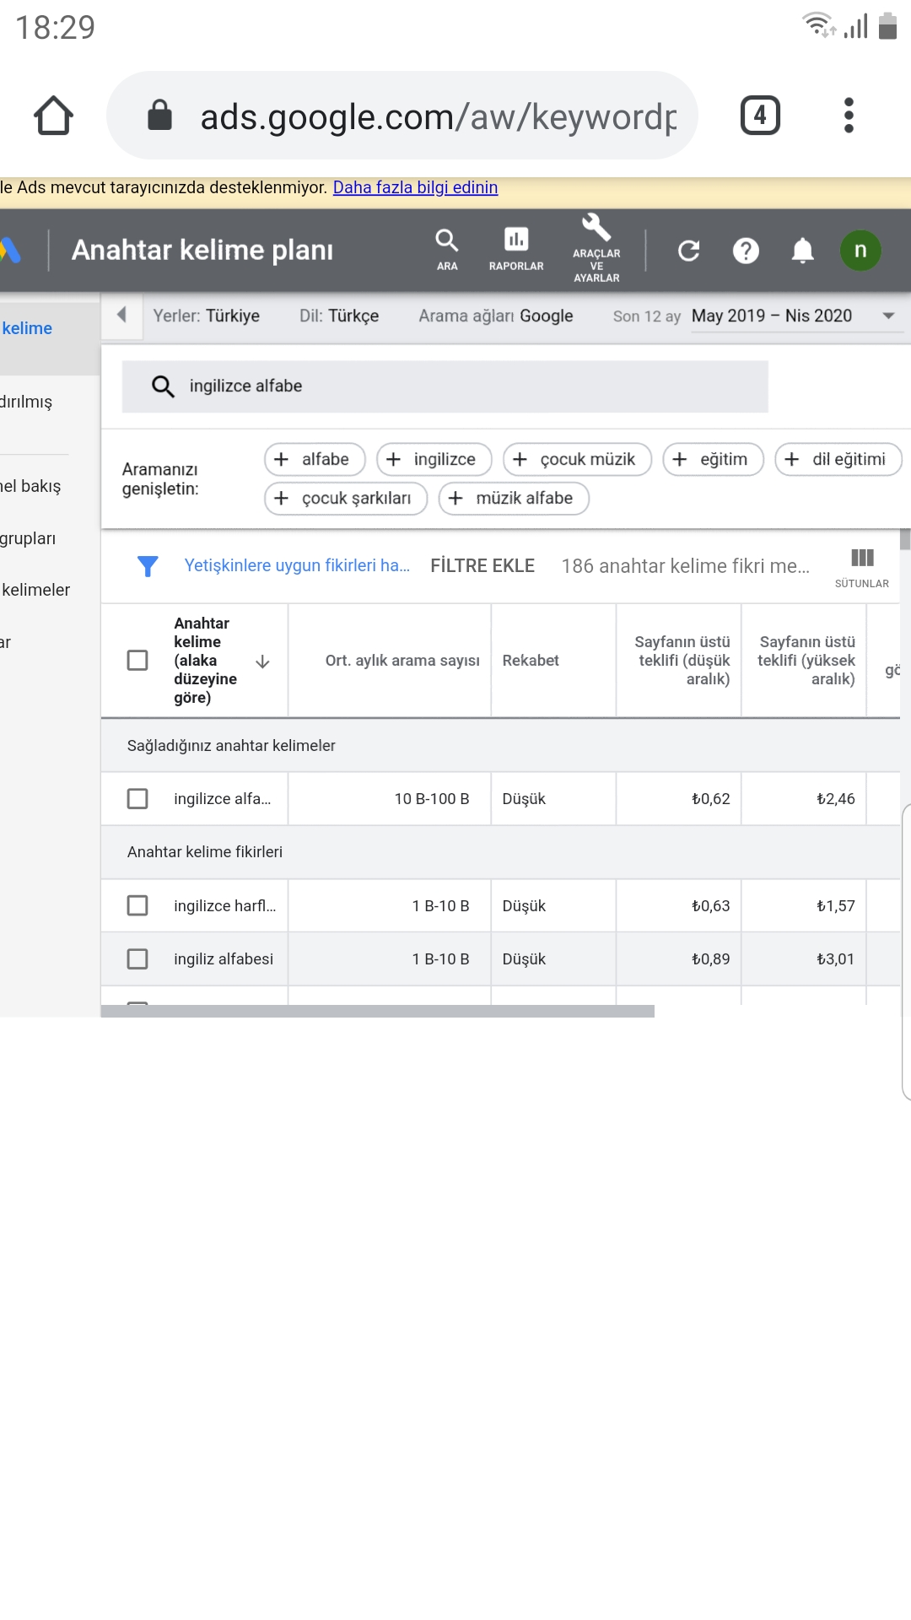
Task: Change Arama ağları Google network setting
Action: (x=496, y=316)
